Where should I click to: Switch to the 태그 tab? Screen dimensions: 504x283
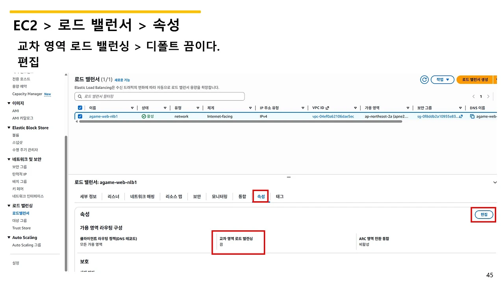point(279,196)
